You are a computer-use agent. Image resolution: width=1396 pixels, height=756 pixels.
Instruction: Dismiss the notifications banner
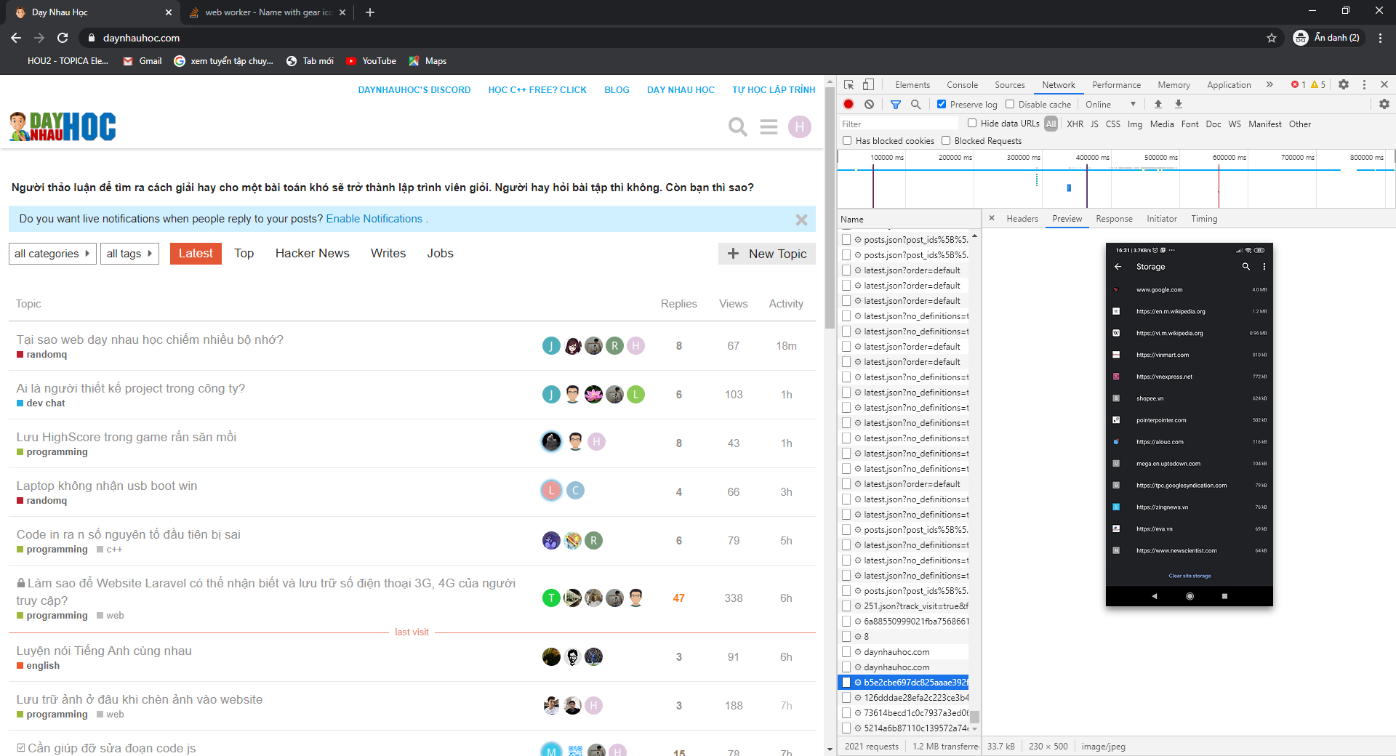pyautogui.click(x=801, y=220)
